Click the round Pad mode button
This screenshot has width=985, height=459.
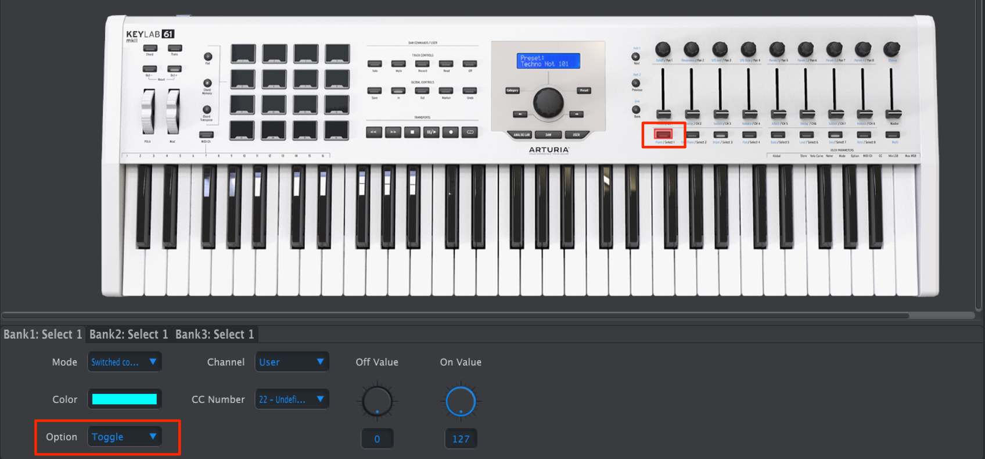coord(207,57)
